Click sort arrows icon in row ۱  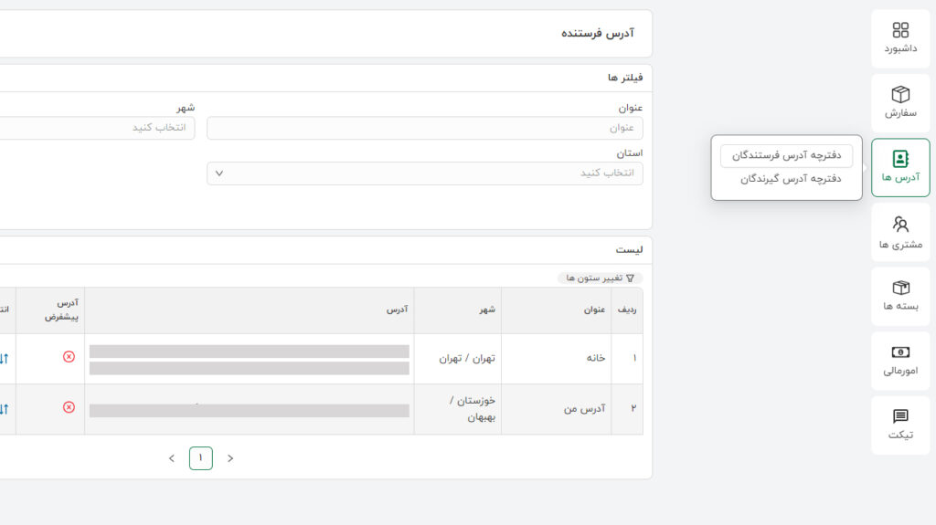pos(5,358)
